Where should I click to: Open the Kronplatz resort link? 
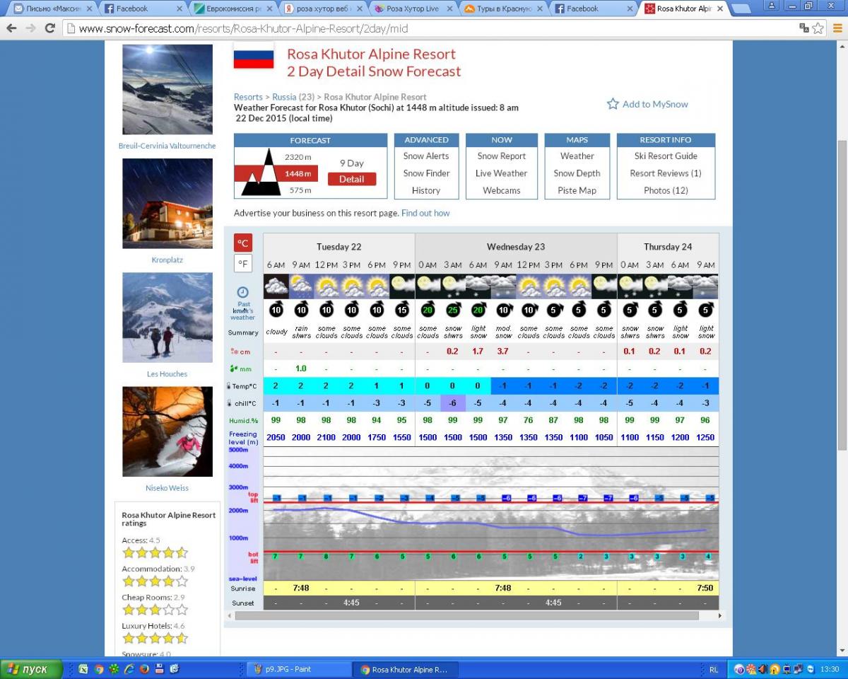[167, 260]
